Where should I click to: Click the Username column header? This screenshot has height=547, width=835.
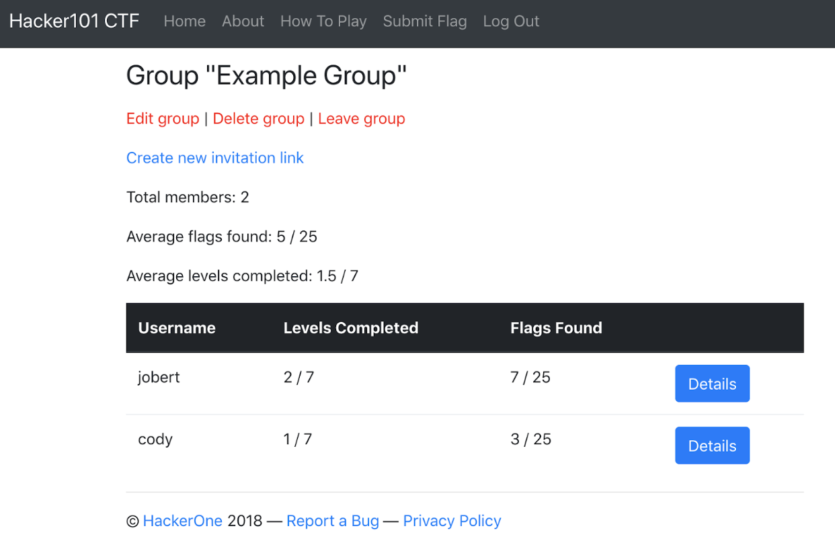(x=177, y=328)
